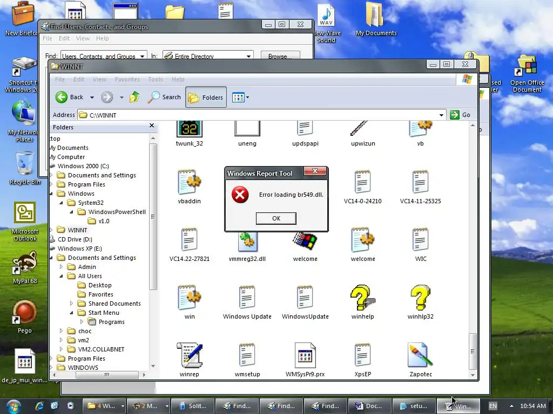Image resolution: width=553 pixels, height=414 pixels.
Task: Select WindowsPowerShell folder in tree
Action: pyautogui.click(x=117, y=212)
